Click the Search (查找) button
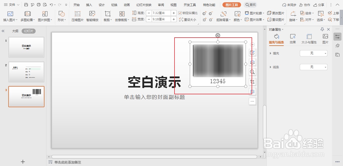Viewport: 343px width, 166px height. [x=250, y=5]
